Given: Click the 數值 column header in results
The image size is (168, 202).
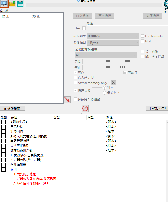Looking at the screenshot, I should click(x=40, y=16).
